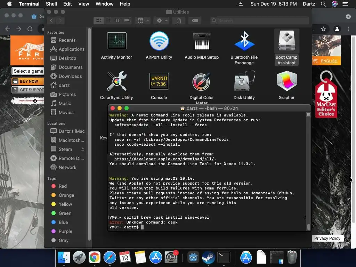Open Select a game dropdown on webpage
This screenshot has width=356, height=267.
pyautogui.click(x=27, y=71)
